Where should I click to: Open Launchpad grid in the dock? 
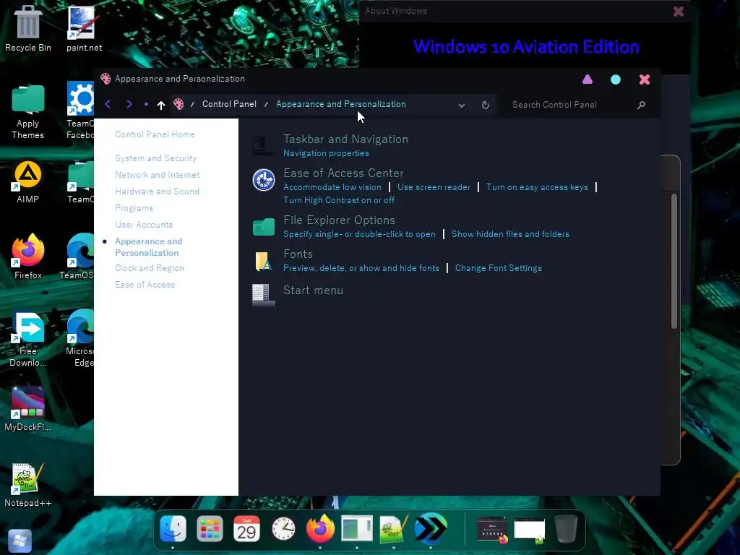tap(210, 528)
